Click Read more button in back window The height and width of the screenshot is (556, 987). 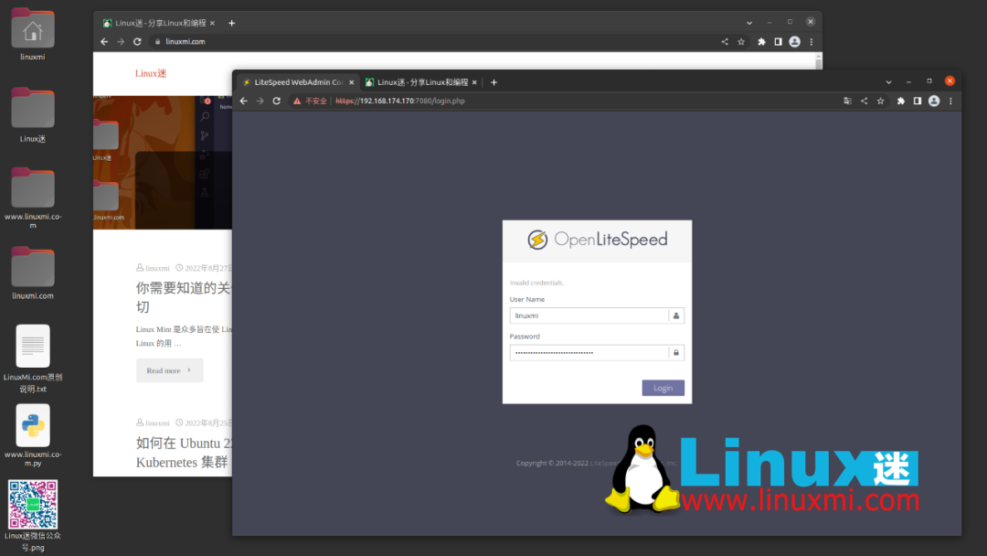(169, 370)
